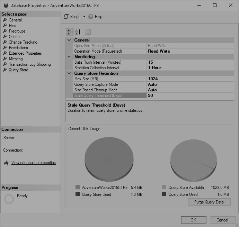Click the wrench icon beside Extended Properties
Screen dimensions: 239x227
(x=5, y=53)
